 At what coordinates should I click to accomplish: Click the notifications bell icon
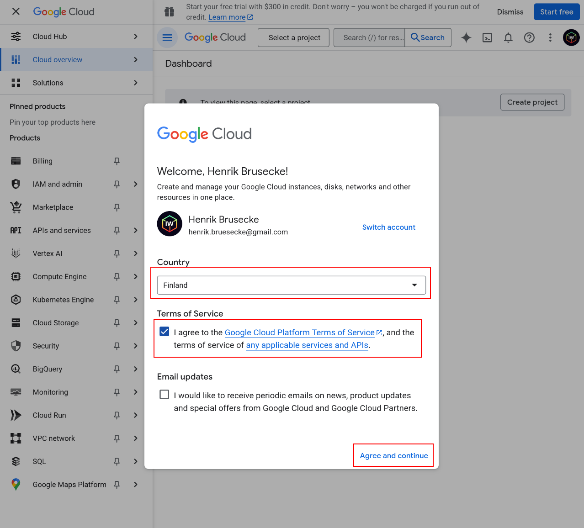(508, 37)
